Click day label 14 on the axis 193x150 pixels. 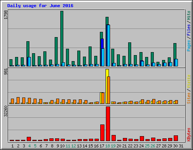(x=85, y=146)
